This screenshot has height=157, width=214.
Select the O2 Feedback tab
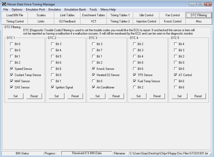click(x=67, y=21)
